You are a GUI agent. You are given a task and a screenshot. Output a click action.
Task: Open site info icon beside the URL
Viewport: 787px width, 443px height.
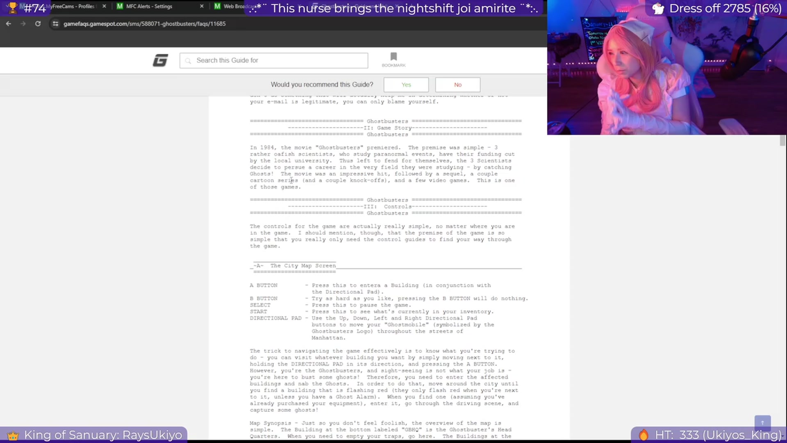55,24
